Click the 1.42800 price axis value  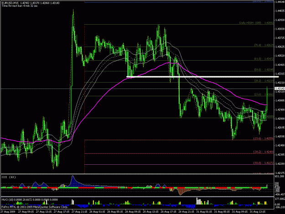[x=280, y=119]
